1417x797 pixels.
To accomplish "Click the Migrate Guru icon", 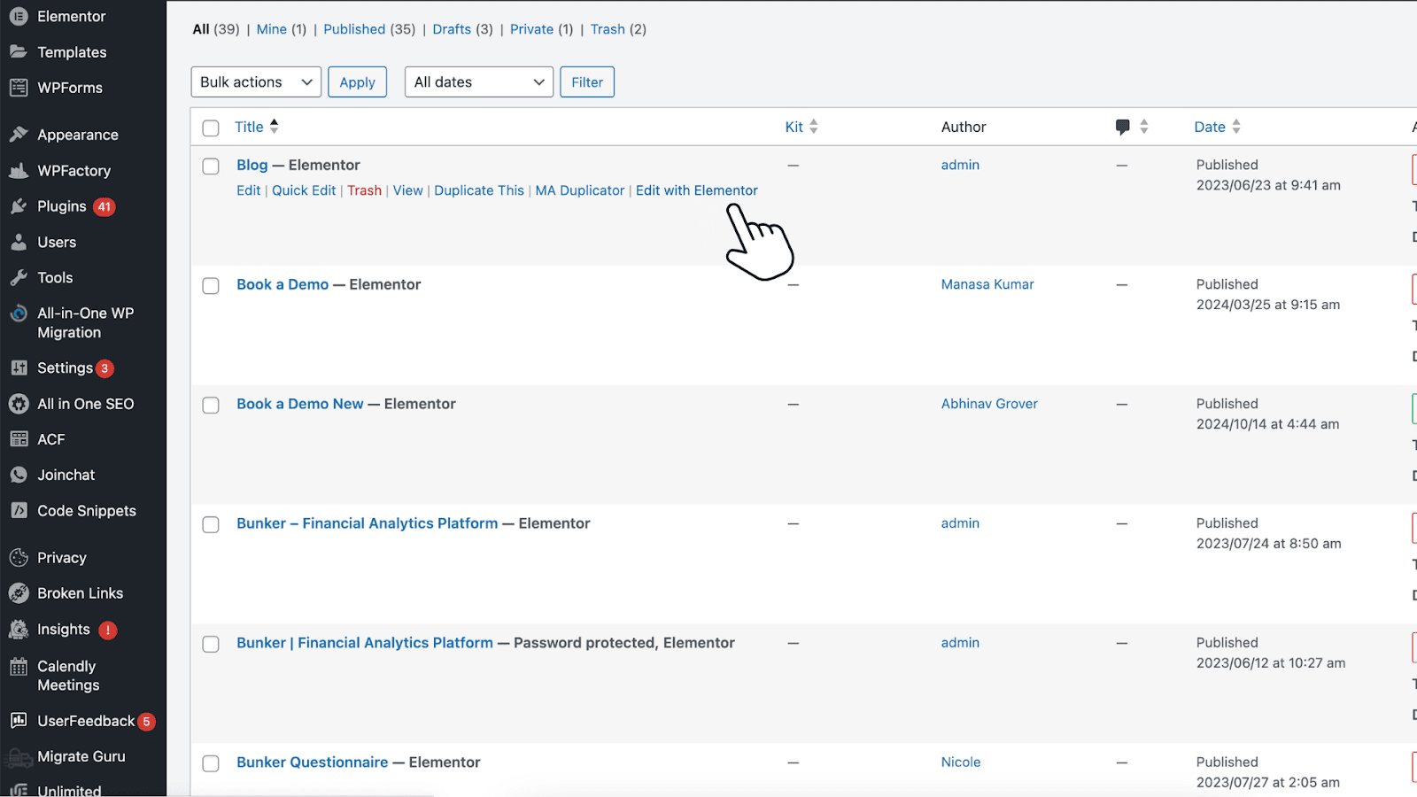I will pos(19,757).
